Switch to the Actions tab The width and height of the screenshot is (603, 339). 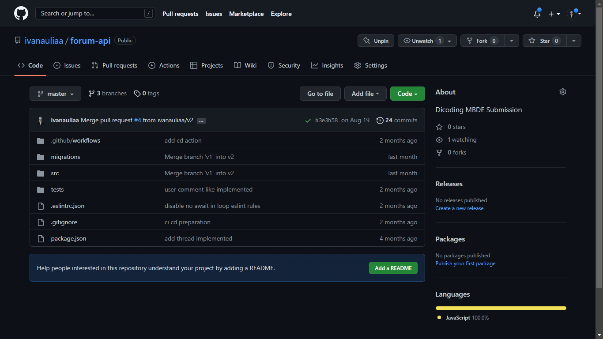click(164, 65)
